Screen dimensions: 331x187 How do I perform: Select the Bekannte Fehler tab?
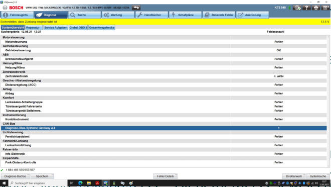coord(219,15)
